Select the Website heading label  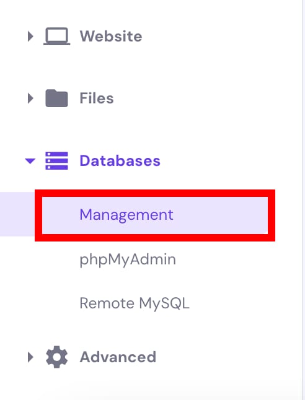[x=111, y=37]
